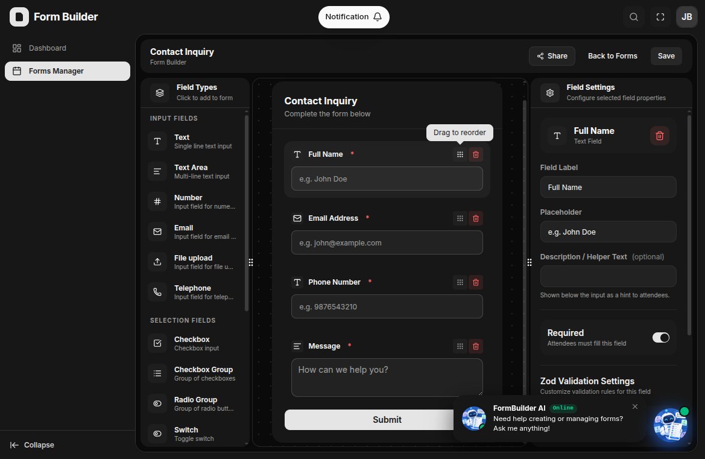Add an Email field type

coord(194,232)
